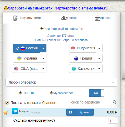The height and width of the screenshot is (127, 125).
Task: Click the magnifier search icon
Action: coord(114,102)
